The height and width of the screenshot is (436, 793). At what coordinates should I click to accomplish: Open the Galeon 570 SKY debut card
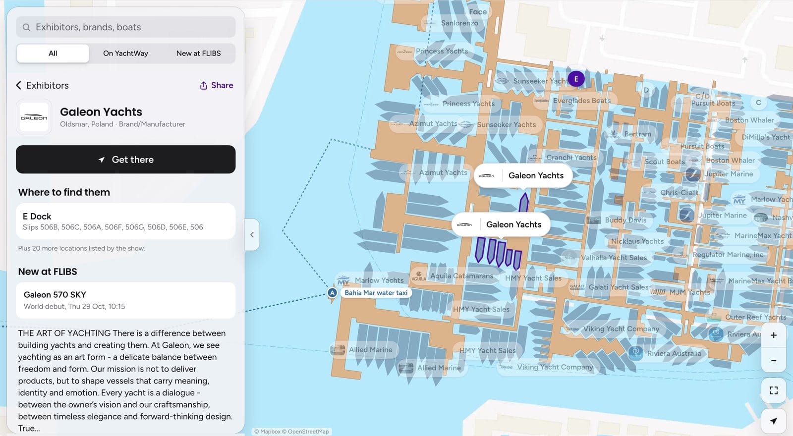click(125, 300)
